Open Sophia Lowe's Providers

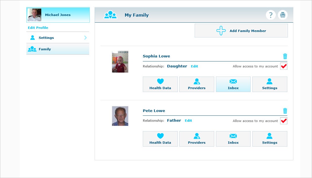(x=197, y=84)
